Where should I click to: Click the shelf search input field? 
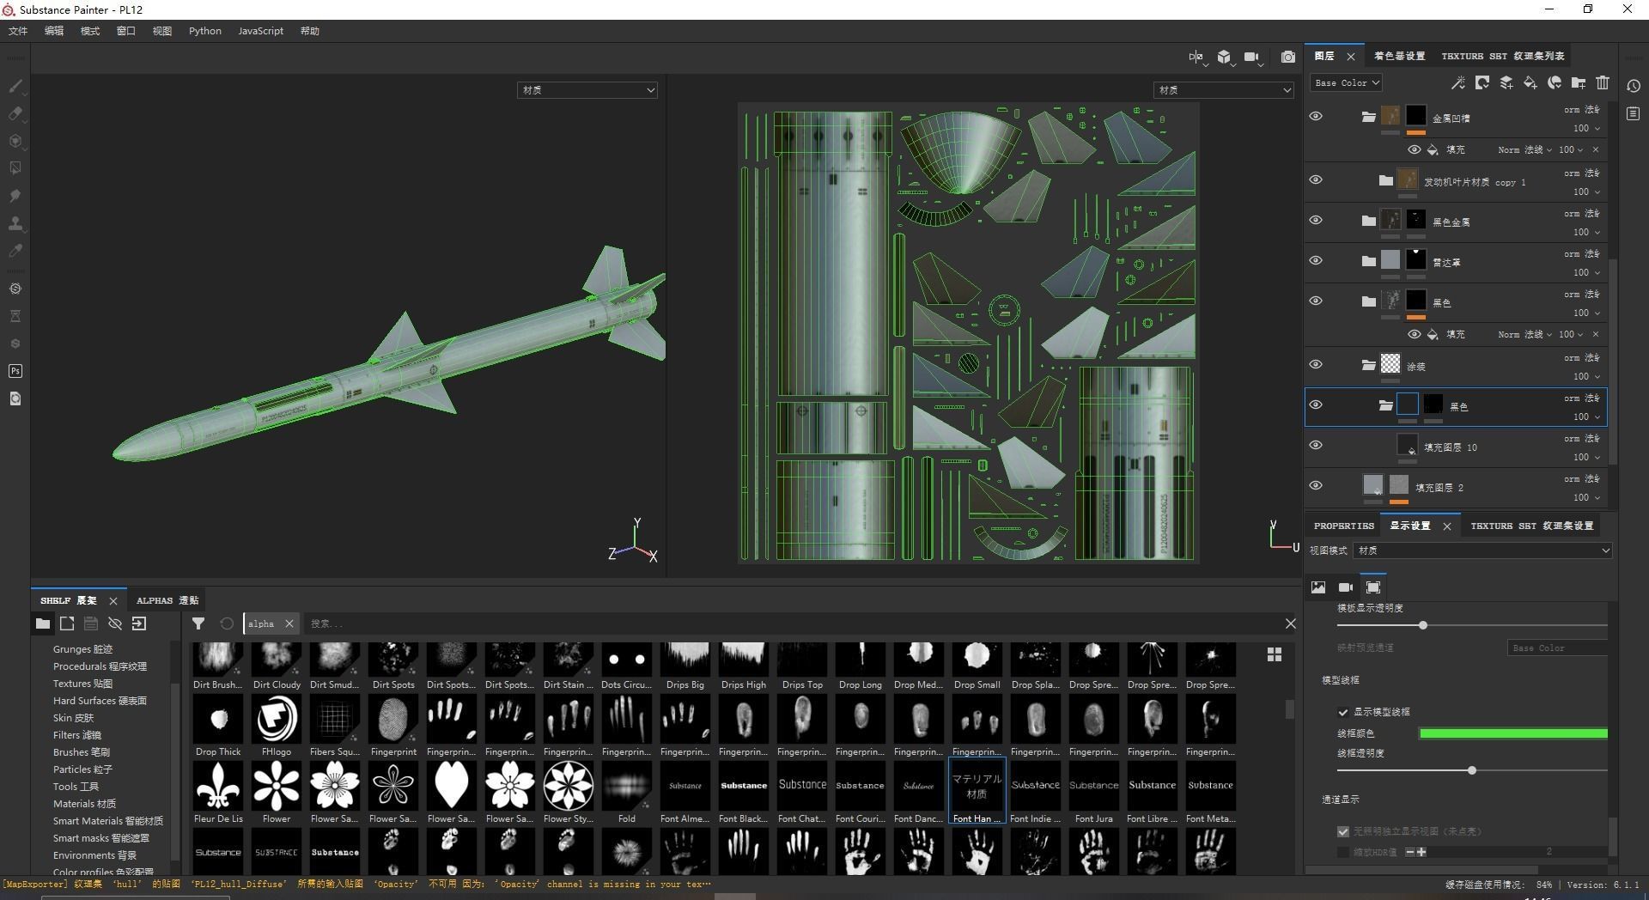(x=790, y=623)
